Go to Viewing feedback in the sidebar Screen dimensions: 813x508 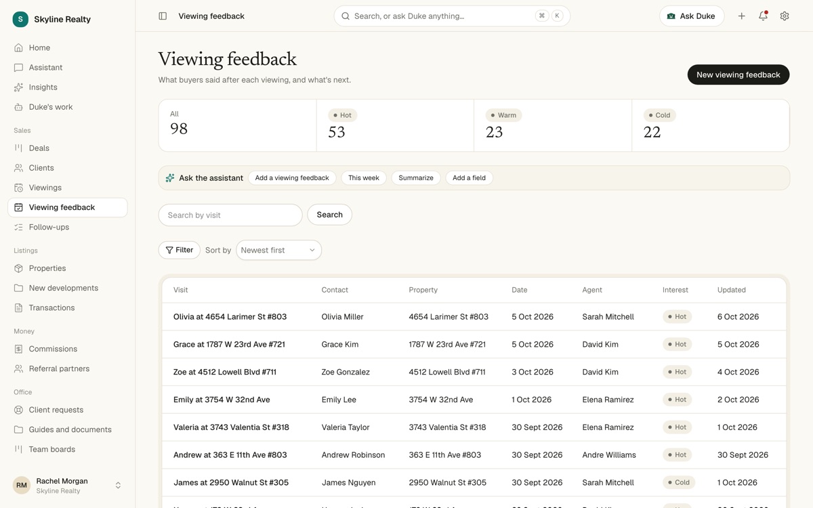[68, 207]
